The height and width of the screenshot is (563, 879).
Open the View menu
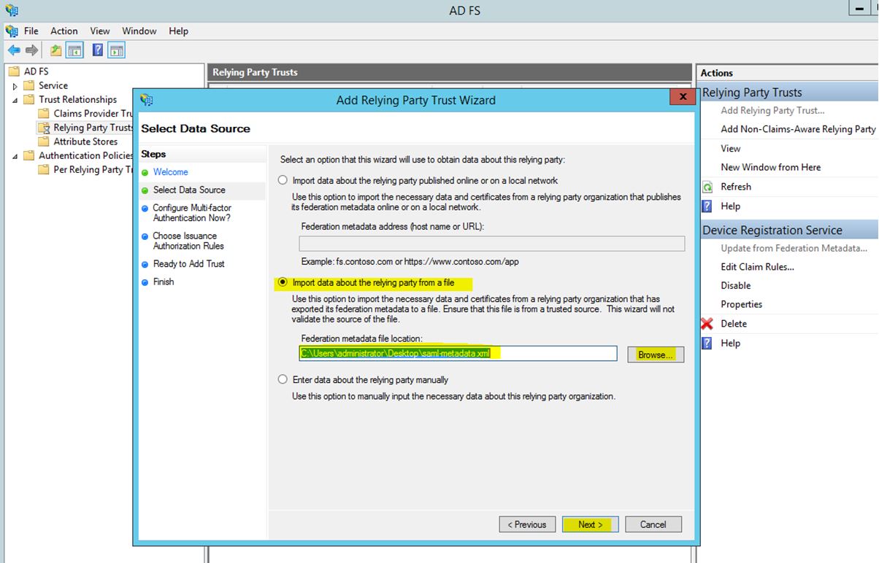(100, 31)
